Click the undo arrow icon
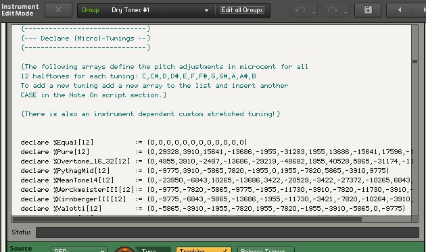This screenshot has height=252, width=426. coord(300,10)
